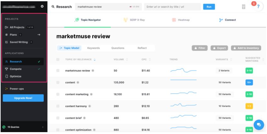Click the locked Filter button
The width and height of the screenshot is (267, 134).
(x=200, y=48)
